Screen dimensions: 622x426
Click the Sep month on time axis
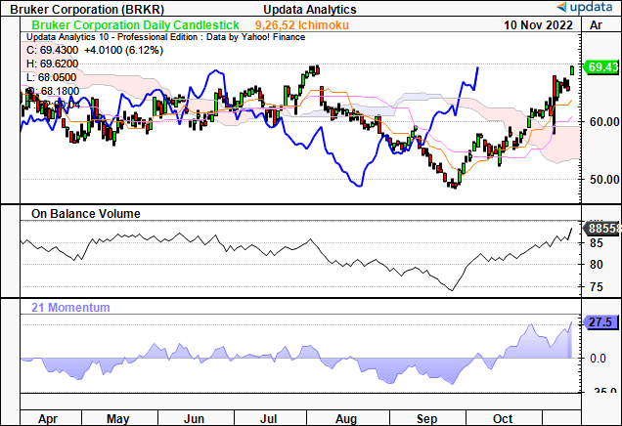426,419
